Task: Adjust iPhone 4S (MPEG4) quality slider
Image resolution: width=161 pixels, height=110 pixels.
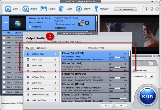Action: pyautogui.click(x=117, y=78)
